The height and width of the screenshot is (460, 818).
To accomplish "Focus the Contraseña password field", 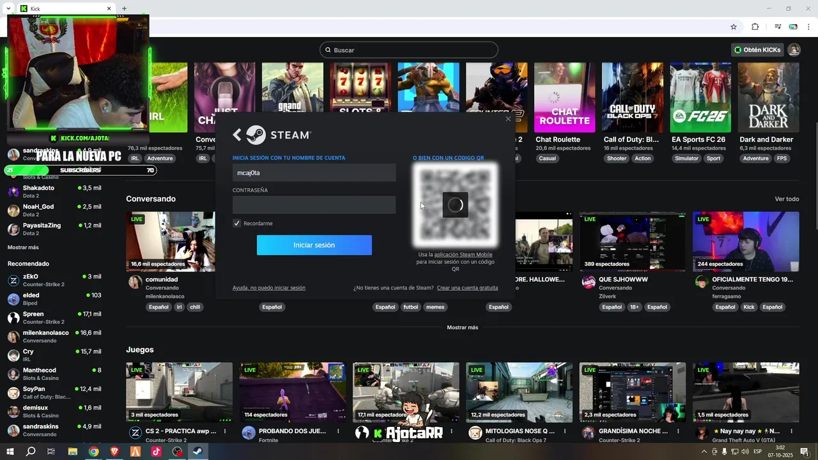I will click(x=314, y=205).
